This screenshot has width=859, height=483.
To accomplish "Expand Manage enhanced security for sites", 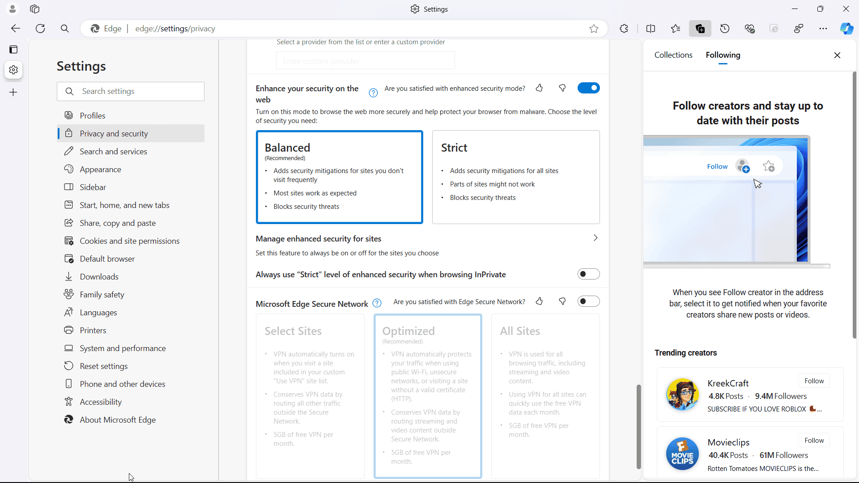I will [595, 237].
